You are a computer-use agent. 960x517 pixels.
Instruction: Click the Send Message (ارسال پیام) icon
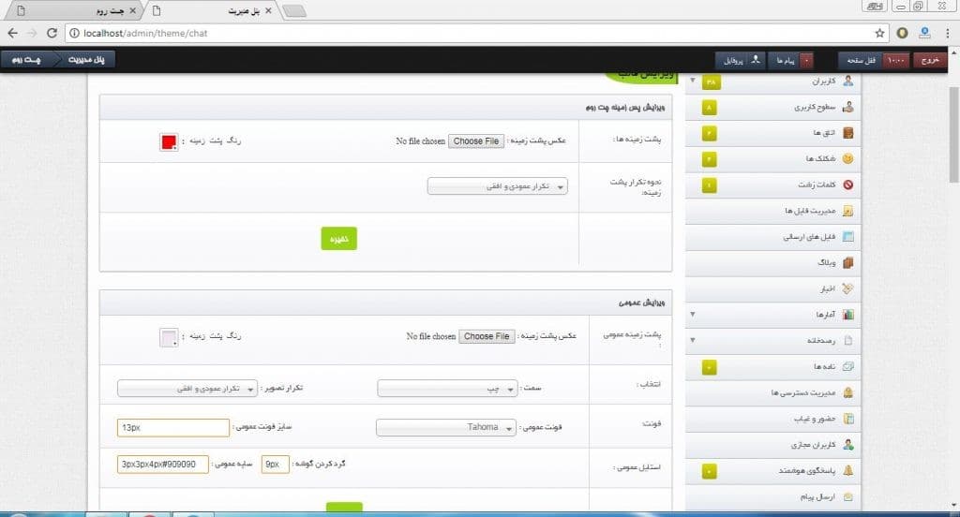click(847, 496)
